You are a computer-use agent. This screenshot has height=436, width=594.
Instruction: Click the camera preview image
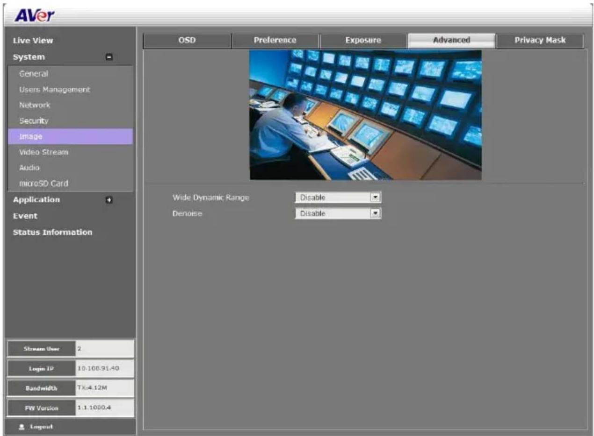[x=365, y=115]
